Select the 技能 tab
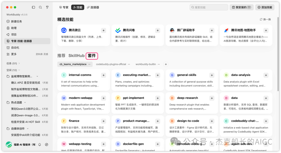This screenshot has height=153, width=281. pyautogui.click(x=78, y=7)
